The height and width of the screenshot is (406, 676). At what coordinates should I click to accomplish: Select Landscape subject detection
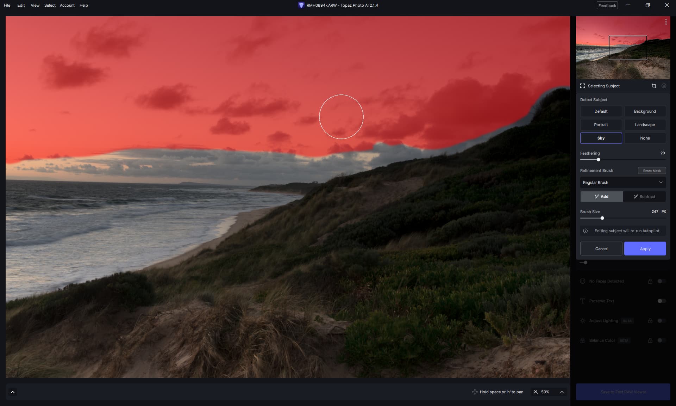pyautogui.click(x=645, y=125)
